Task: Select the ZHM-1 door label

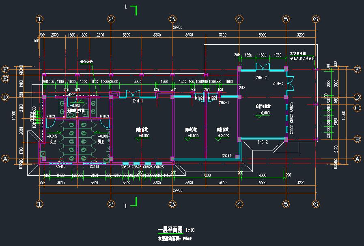Action: click(x=138, y=101)
